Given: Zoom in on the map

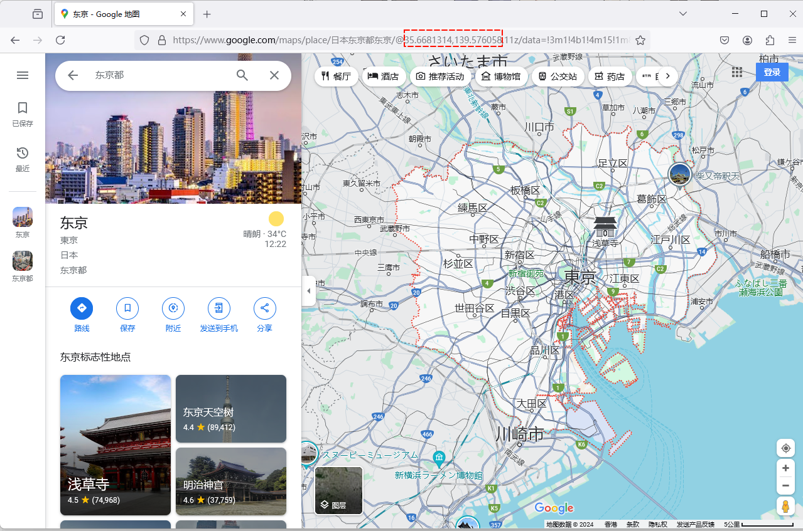Looking at the screenshot, I should pos(785,468).
